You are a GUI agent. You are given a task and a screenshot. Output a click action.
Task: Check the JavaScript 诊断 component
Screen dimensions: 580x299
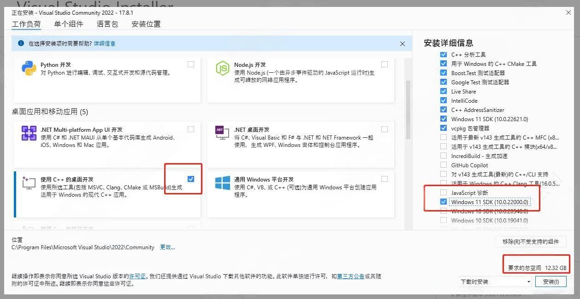tap(444, 193)
